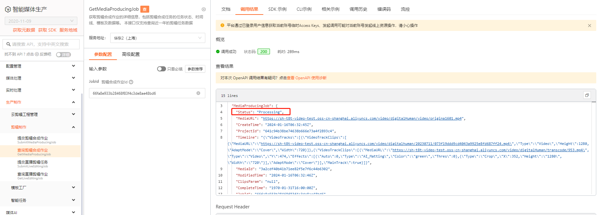Open 提交剪辑合成作业 SubmitMediaProducingJob
Screen dimensions: 601x215
coord(40,140)
